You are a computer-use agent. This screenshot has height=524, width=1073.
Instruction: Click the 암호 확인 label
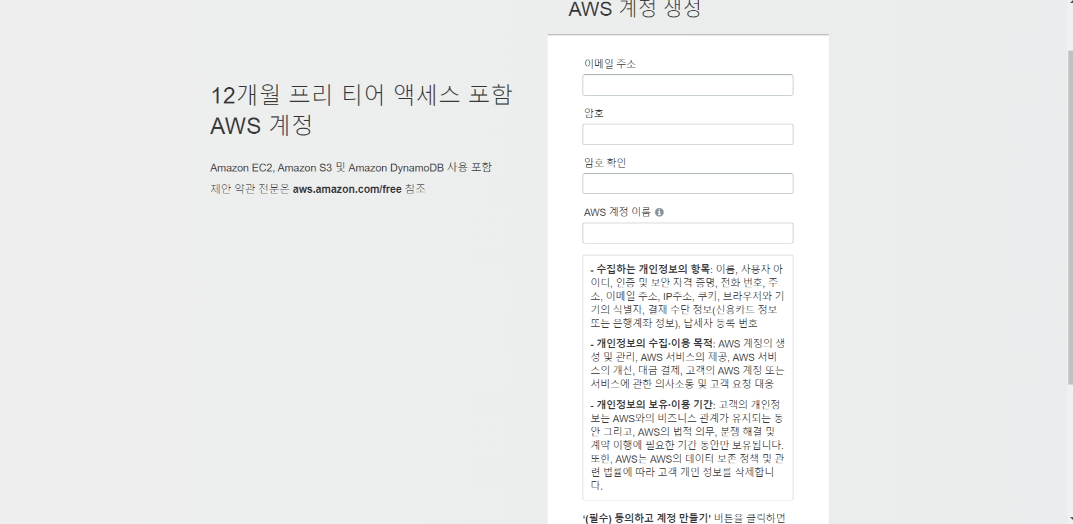[x=605, y=163]
